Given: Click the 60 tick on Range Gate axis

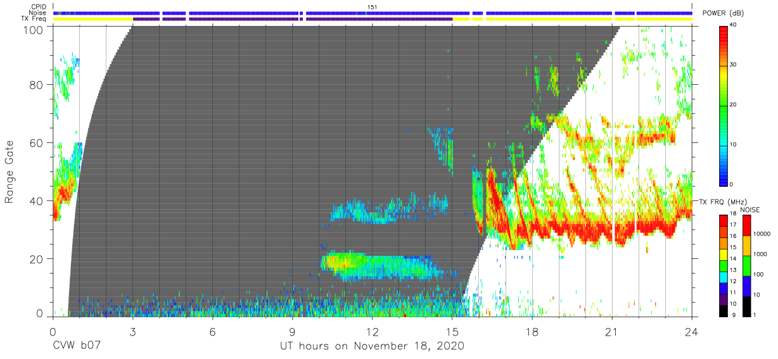Looking at the screenshot, I should [x=37, y=142].
